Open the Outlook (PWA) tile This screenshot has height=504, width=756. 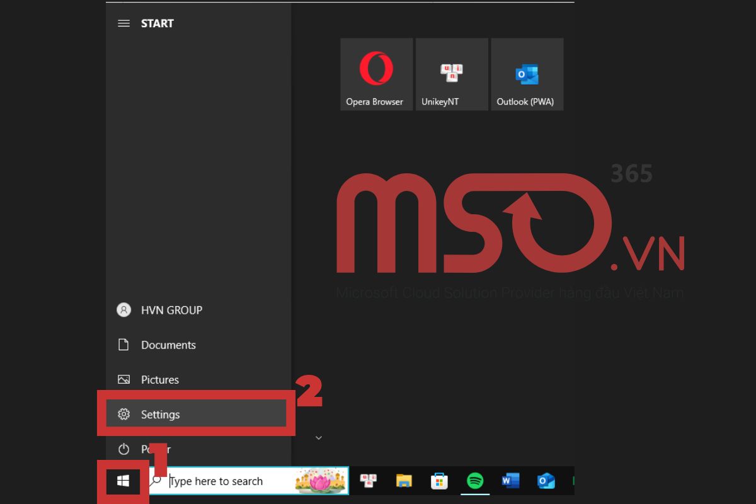(x=527, y=74)
